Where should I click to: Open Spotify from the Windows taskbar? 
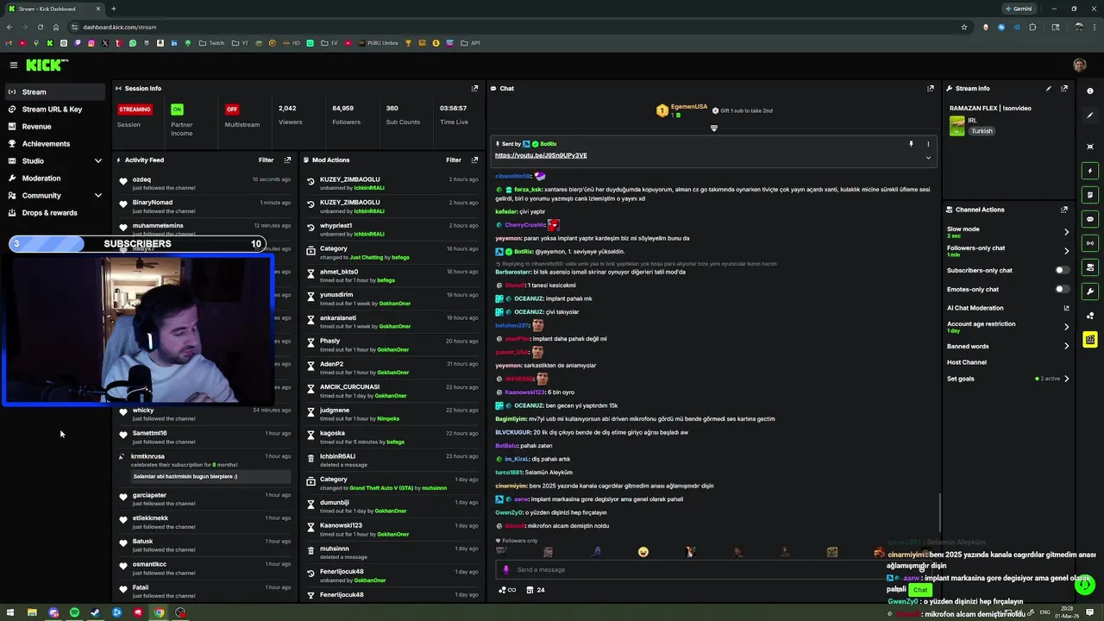click(74, 613)
